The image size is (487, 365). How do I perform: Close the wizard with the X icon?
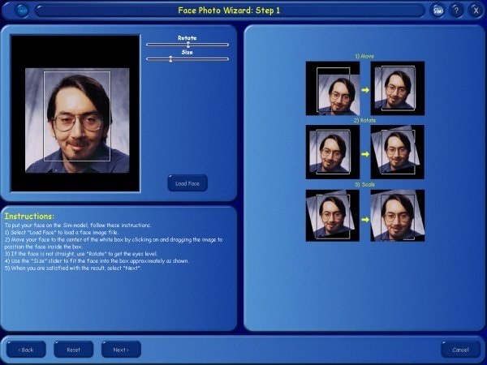(x=475, y=11)
